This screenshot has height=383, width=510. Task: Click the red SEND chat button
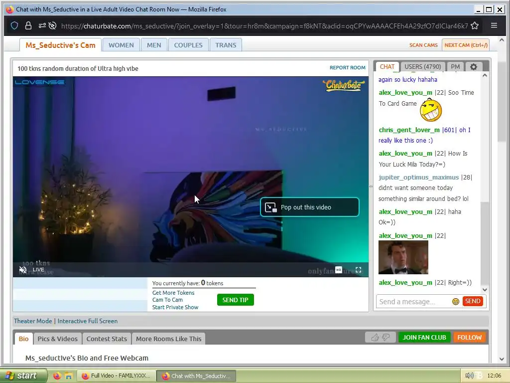pyautogui.click(x=473, y=301)
